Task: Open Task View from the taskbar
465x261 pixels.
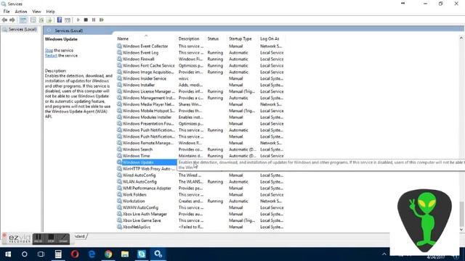Action: [41, 254]
